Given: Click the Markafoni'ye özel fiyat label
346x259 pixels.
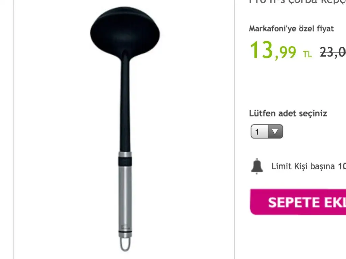Looking at the screenshot, I should (x=291, y=29).
